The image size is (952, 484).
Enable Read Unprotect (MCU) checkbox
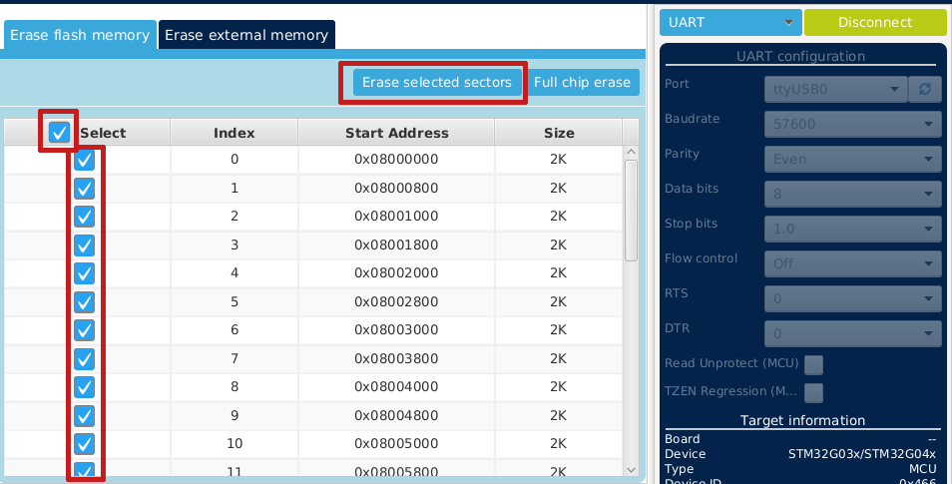813,364
